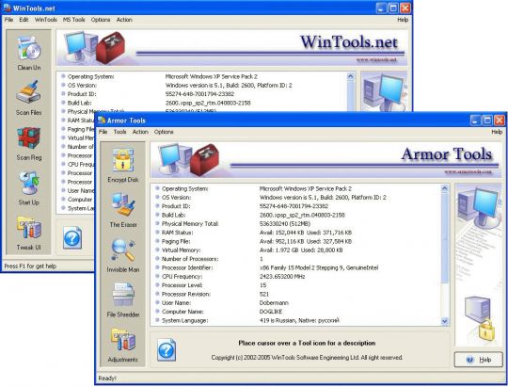Close the WinTools.net window
508x387 pixels.
(405, 8)
